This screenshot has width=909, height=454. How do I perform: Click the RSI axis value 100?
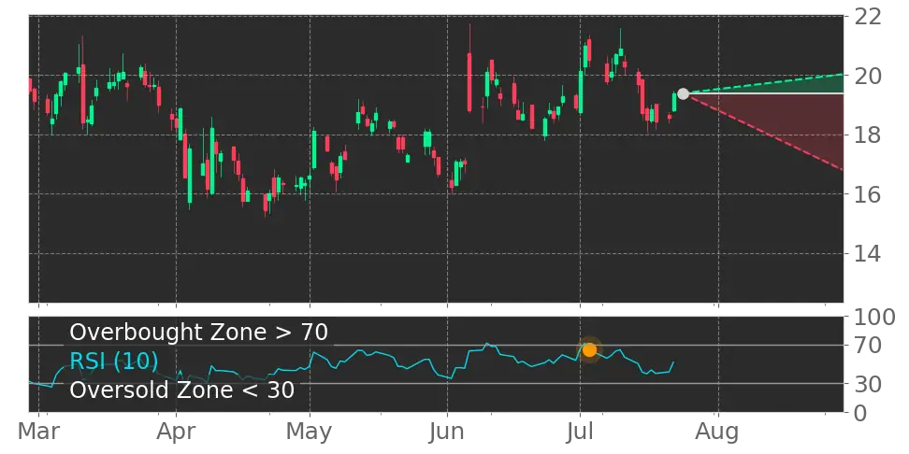(x=874, y=317)
